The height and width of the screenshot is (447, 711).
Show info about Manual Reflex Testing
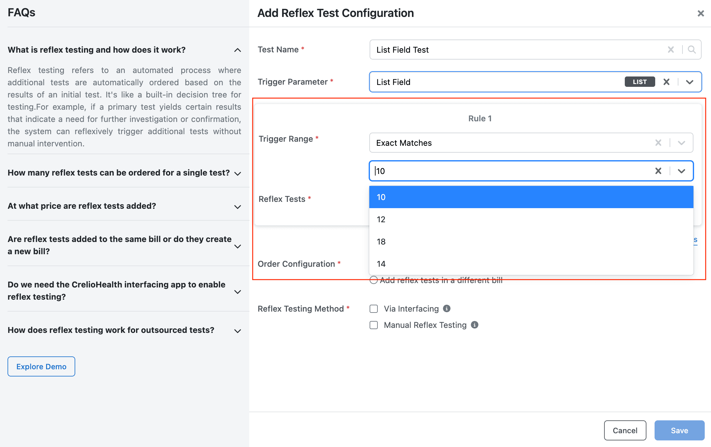(x=475, y=325)
